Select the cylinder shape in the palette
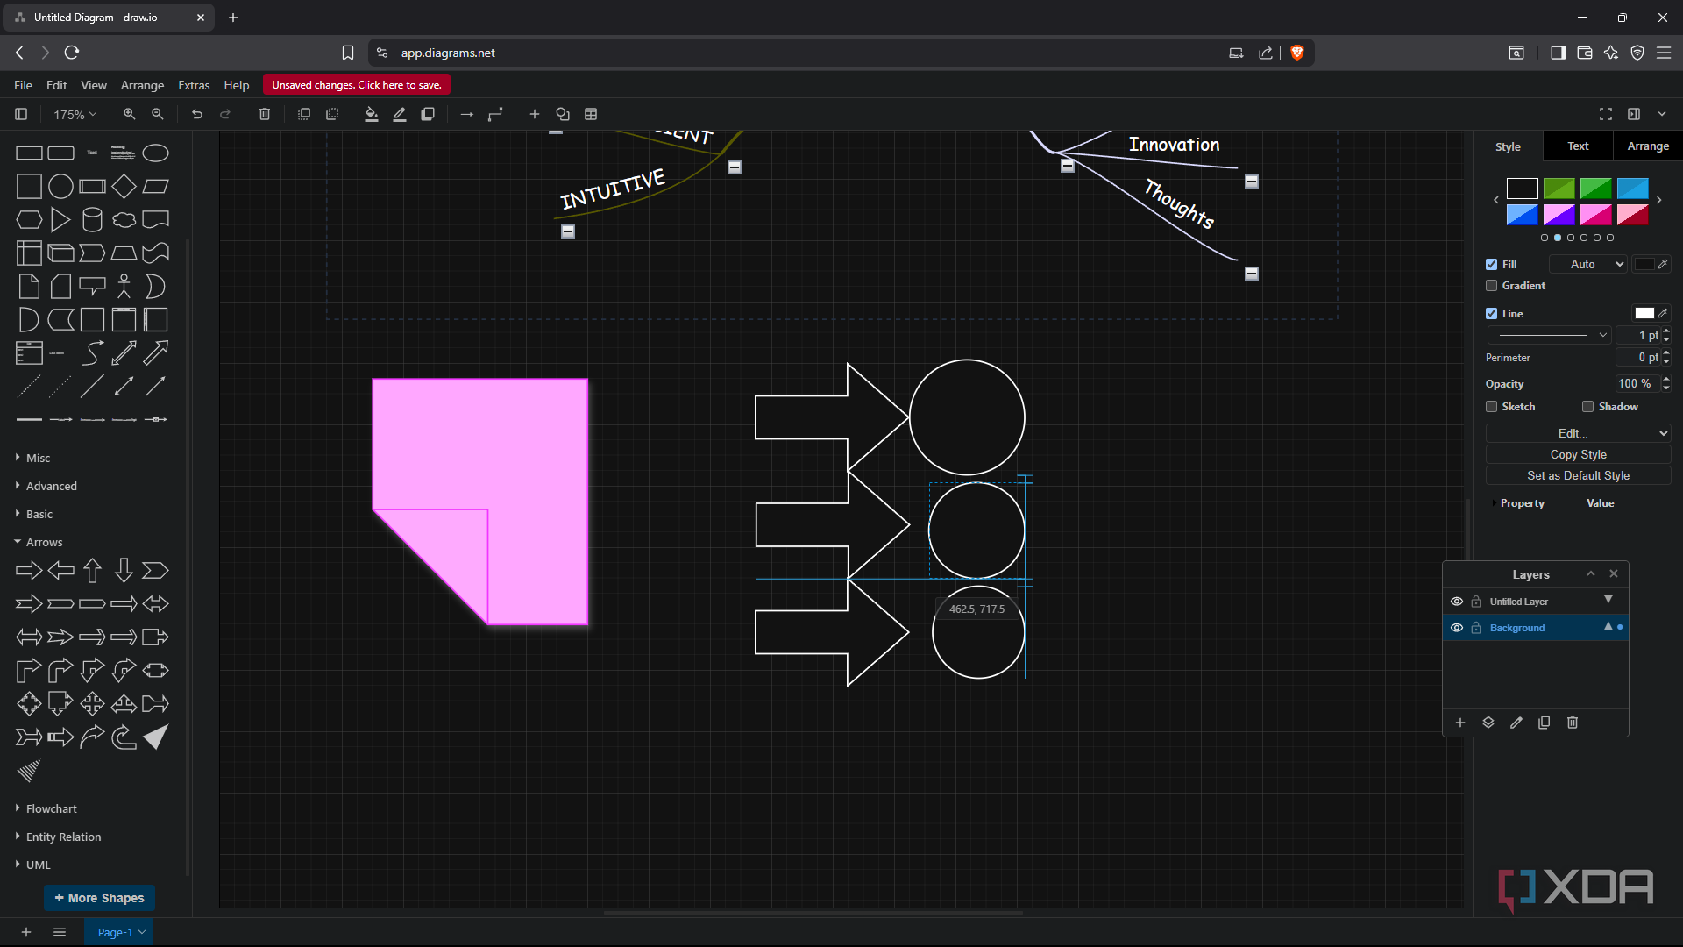 [92, 219]
